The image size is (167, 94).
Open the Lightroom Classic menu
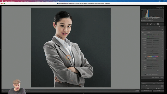pos(10,1)
